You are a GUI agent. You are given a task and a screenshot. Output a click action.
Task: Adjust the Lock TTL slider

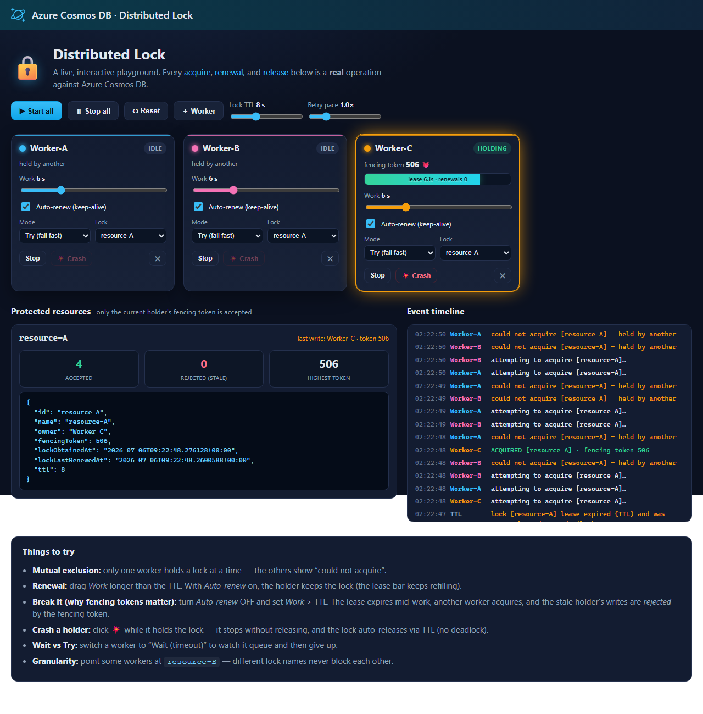tap(266, 117)
